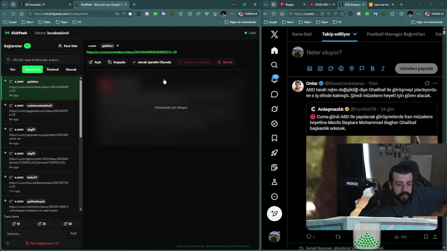Open tab list chevron in right browser
This screenshot has width=447, height=251.
(x=265, y=5)
